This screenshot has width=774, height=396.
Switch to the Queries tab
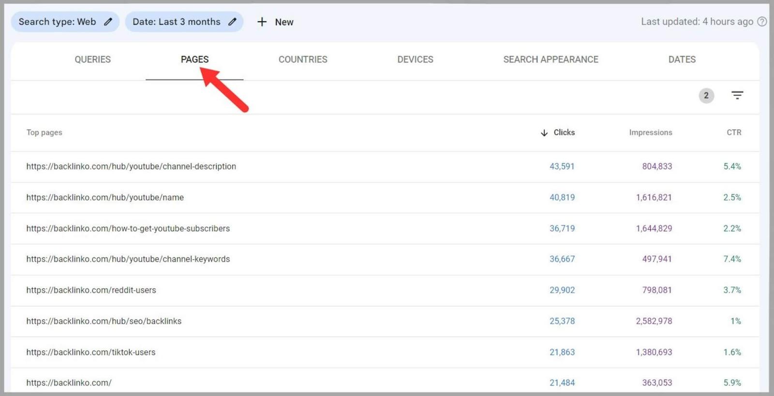coord(92,59)
